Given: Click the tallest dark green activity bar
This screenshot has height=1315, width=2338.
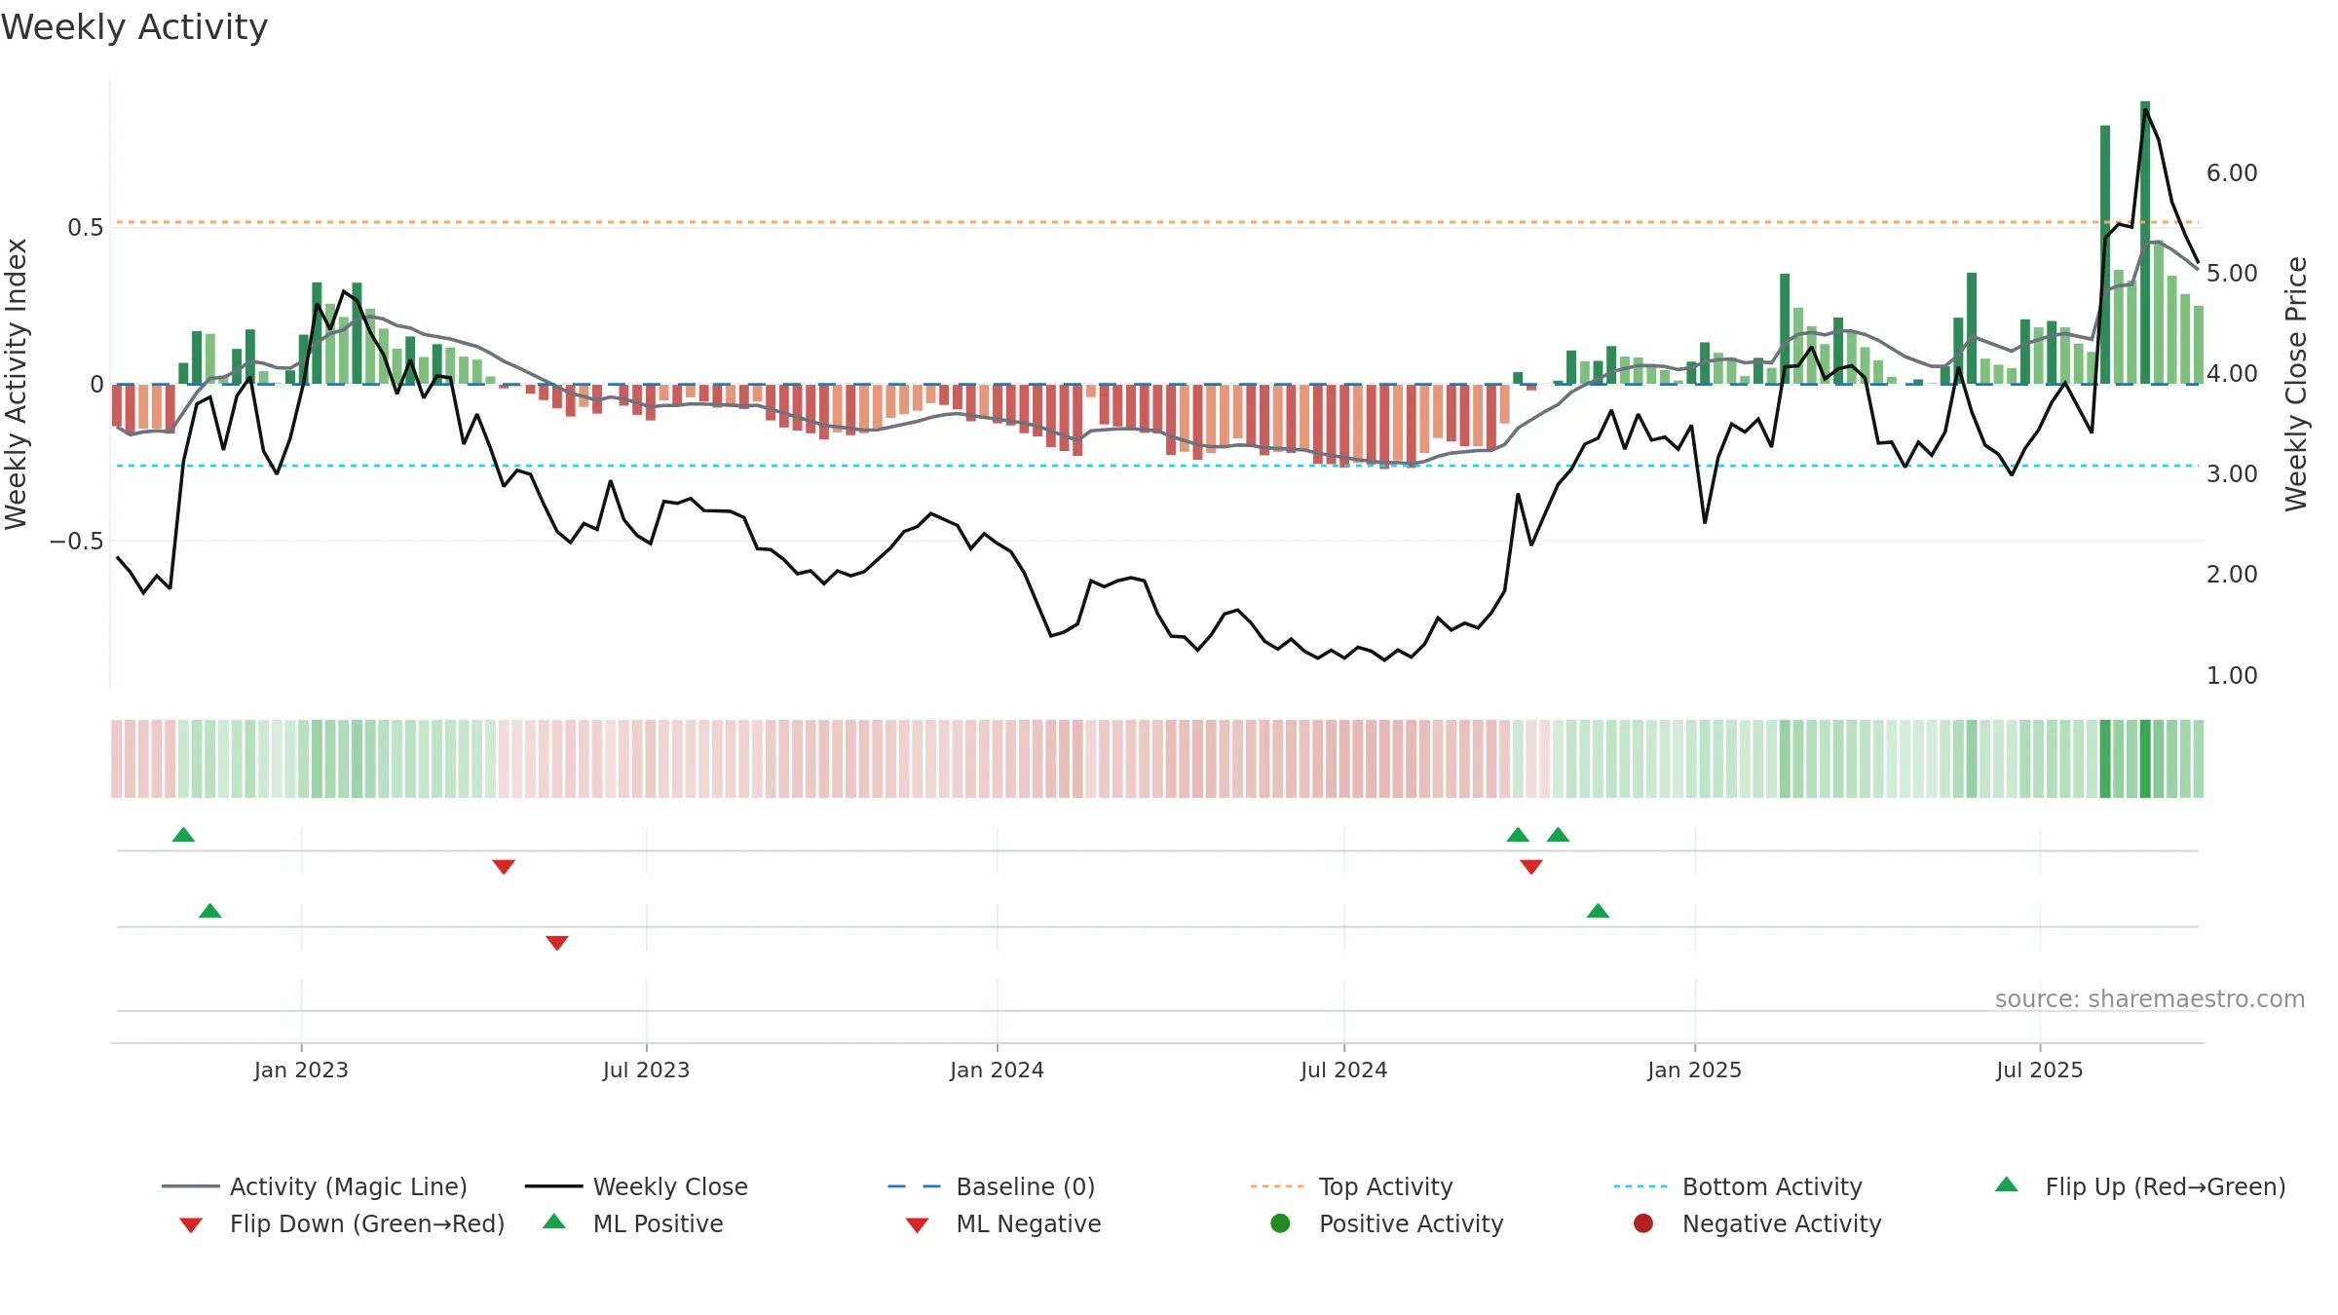Looking at the screenshot, I should coord(2145,243).
